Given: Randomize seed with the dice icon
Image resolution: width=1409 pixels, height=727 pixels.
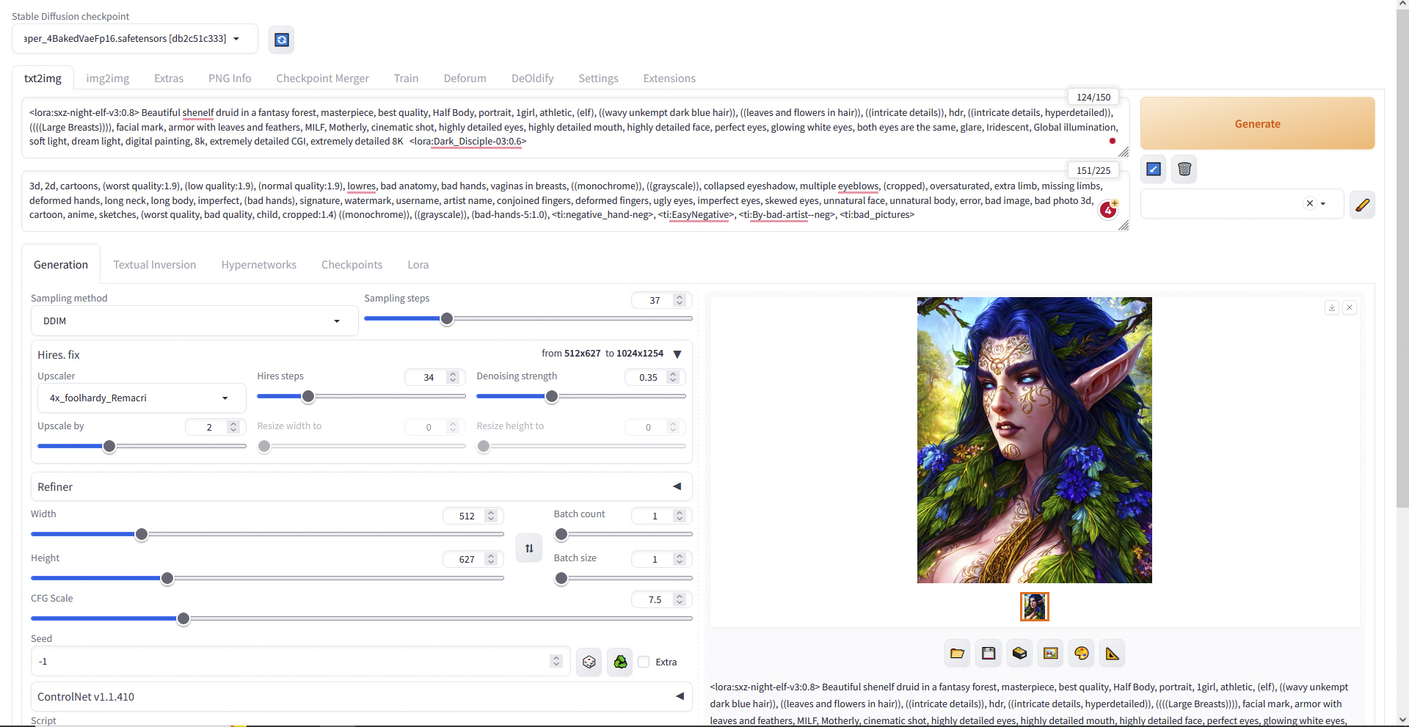Looking at the screenshot, I should point(589,662).
